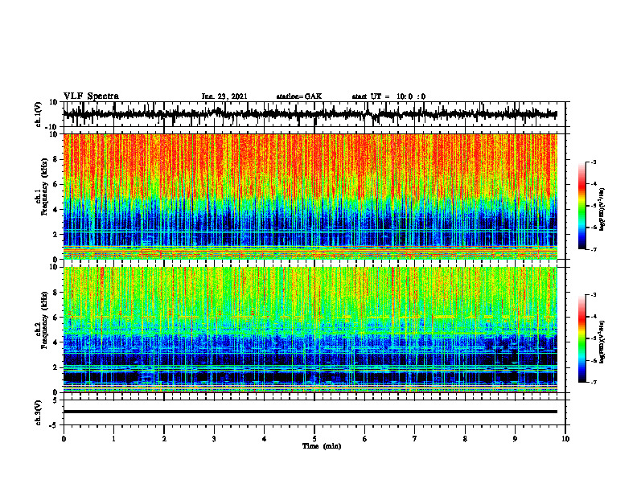Click the "8" kHz tick on ch.2 spectrogram axis
Screen dimensions: 637x492
click(x=55, y=293)
